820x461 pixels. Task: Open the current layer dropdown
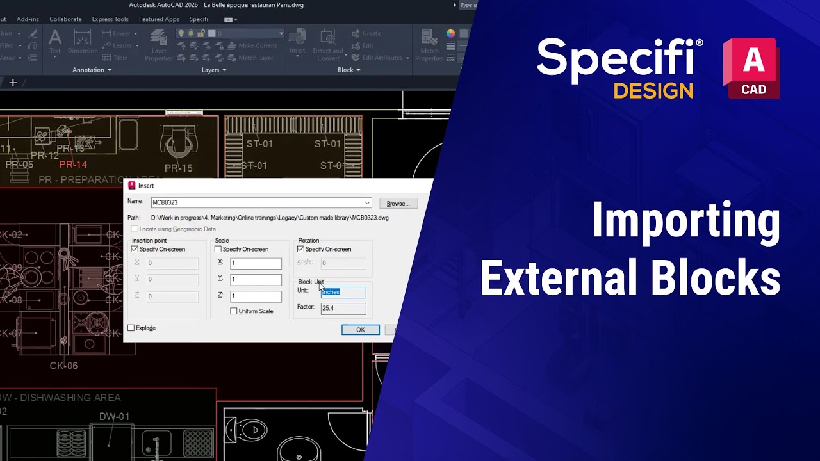tap(281, 33)
